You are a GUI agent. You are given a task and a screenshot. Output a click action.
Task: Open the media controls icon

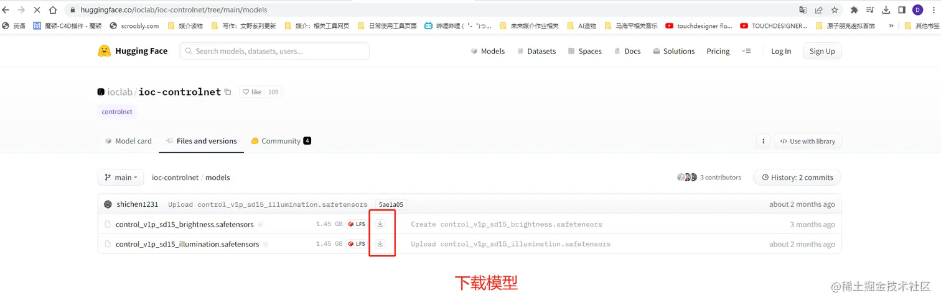[870, 10]
